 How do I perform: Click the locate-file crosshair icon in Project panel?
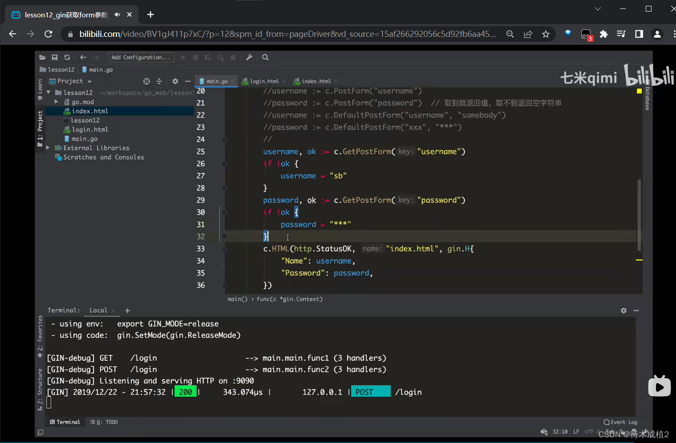147,81
